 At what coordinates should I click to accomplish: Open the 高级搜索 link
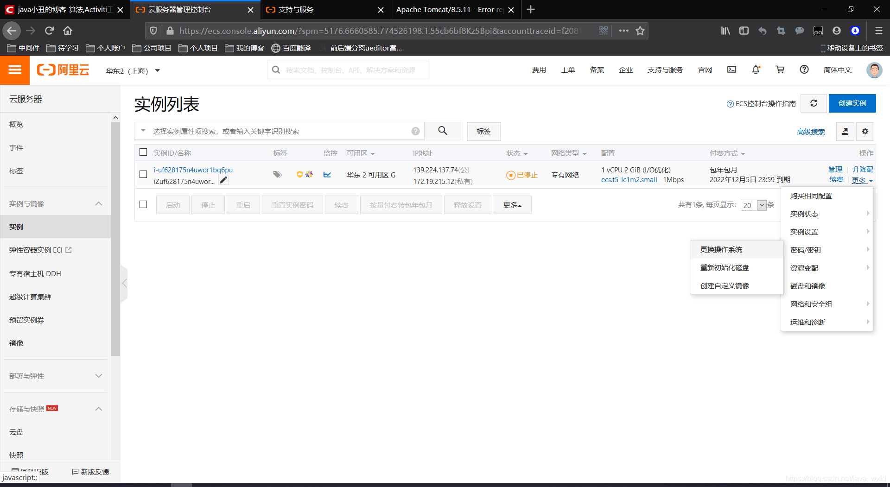pyautogui.click(x=811, y=132)
